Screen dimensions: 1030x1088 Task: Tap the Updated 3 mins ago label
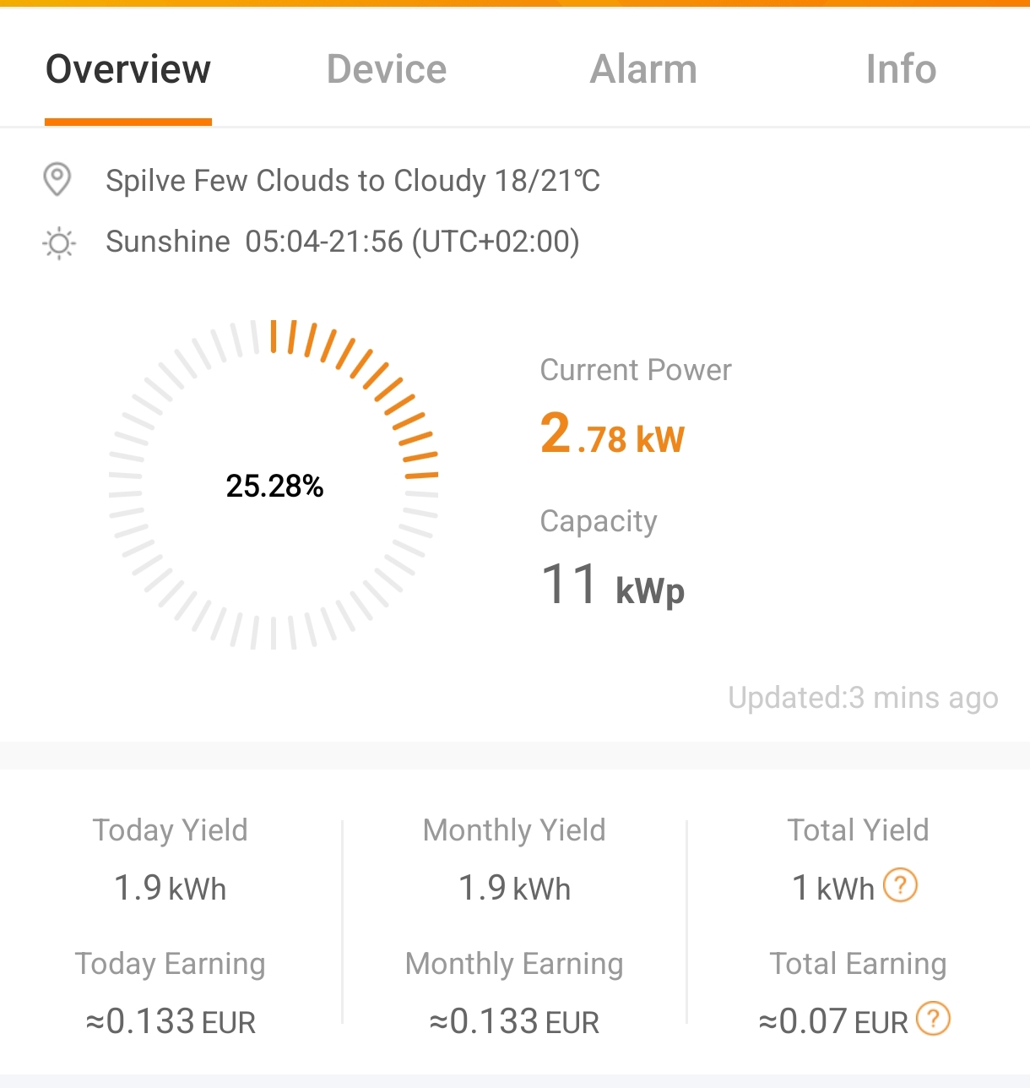pos(863,699)
